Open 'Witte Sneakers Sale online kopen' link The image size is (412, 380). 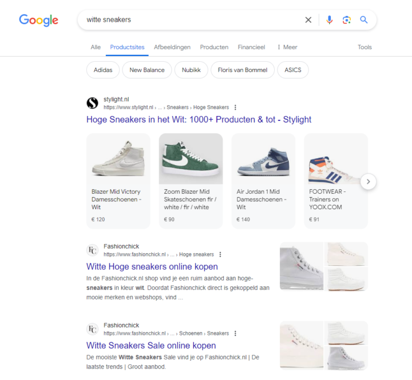(151, 346)
